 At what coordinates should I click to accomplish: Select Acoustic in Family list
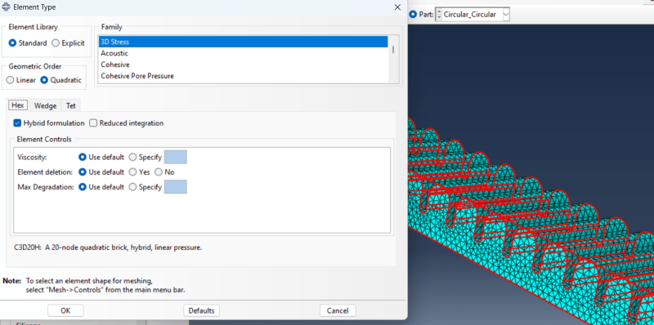pyautogui.click(x=243, y=53)
